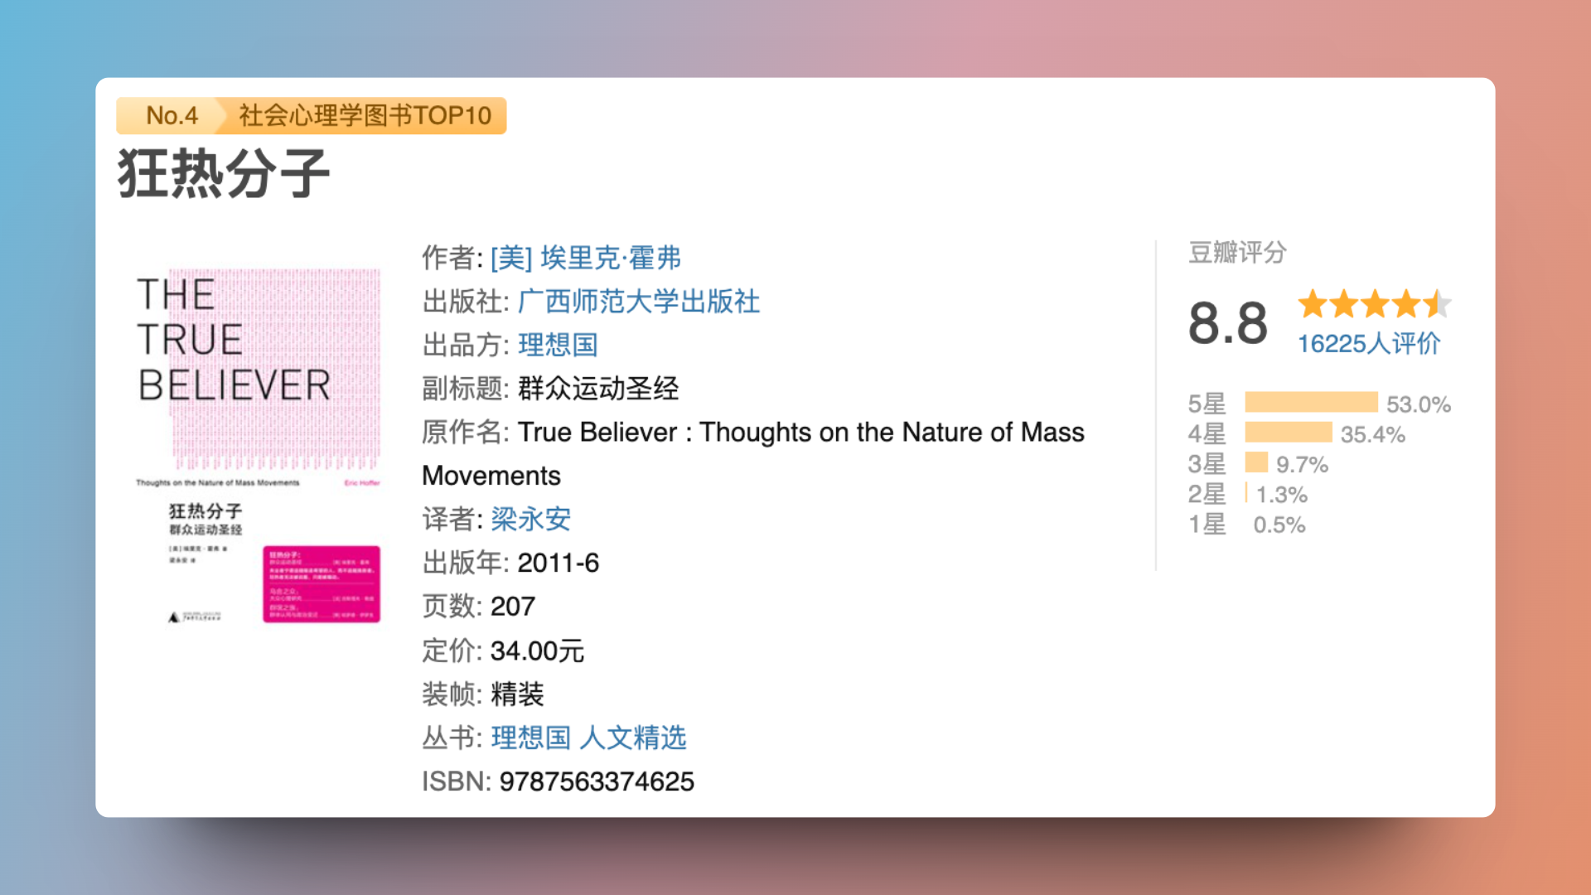The width and height of the screenshot is (1591, 895).
Task: Click the 4星 rating bar
Action: [1288, 433]
